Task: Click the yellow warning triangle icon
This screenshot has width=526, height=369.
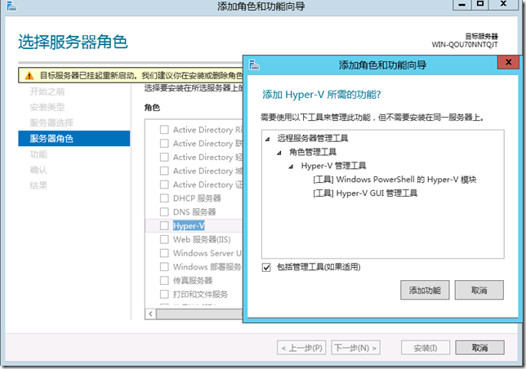Action: (29, 76)
